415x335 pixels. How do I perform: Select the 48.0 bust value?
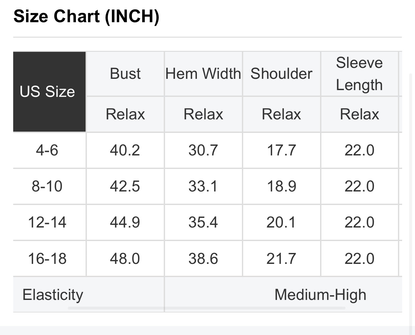pos(125,259)
